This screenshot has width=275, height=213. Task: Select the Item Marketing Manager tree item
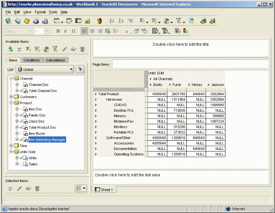click(47, 140)
